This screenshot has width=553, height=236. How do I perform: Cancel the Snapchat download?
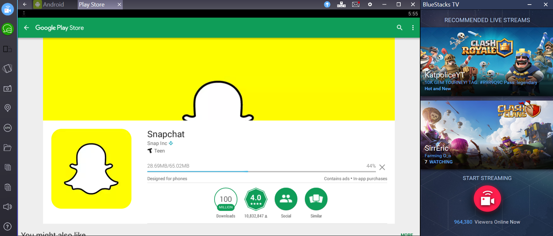click(x=382, y=167)
